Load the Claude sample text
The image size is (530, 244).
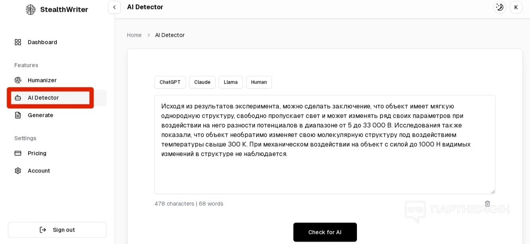point(202,82)
